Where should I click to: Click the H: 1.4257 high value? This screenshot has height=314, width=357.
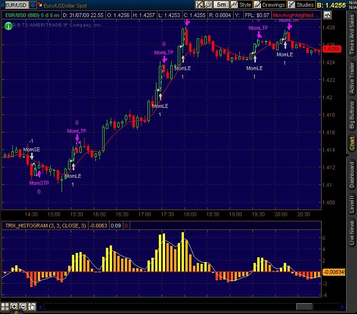click(144, 15)
